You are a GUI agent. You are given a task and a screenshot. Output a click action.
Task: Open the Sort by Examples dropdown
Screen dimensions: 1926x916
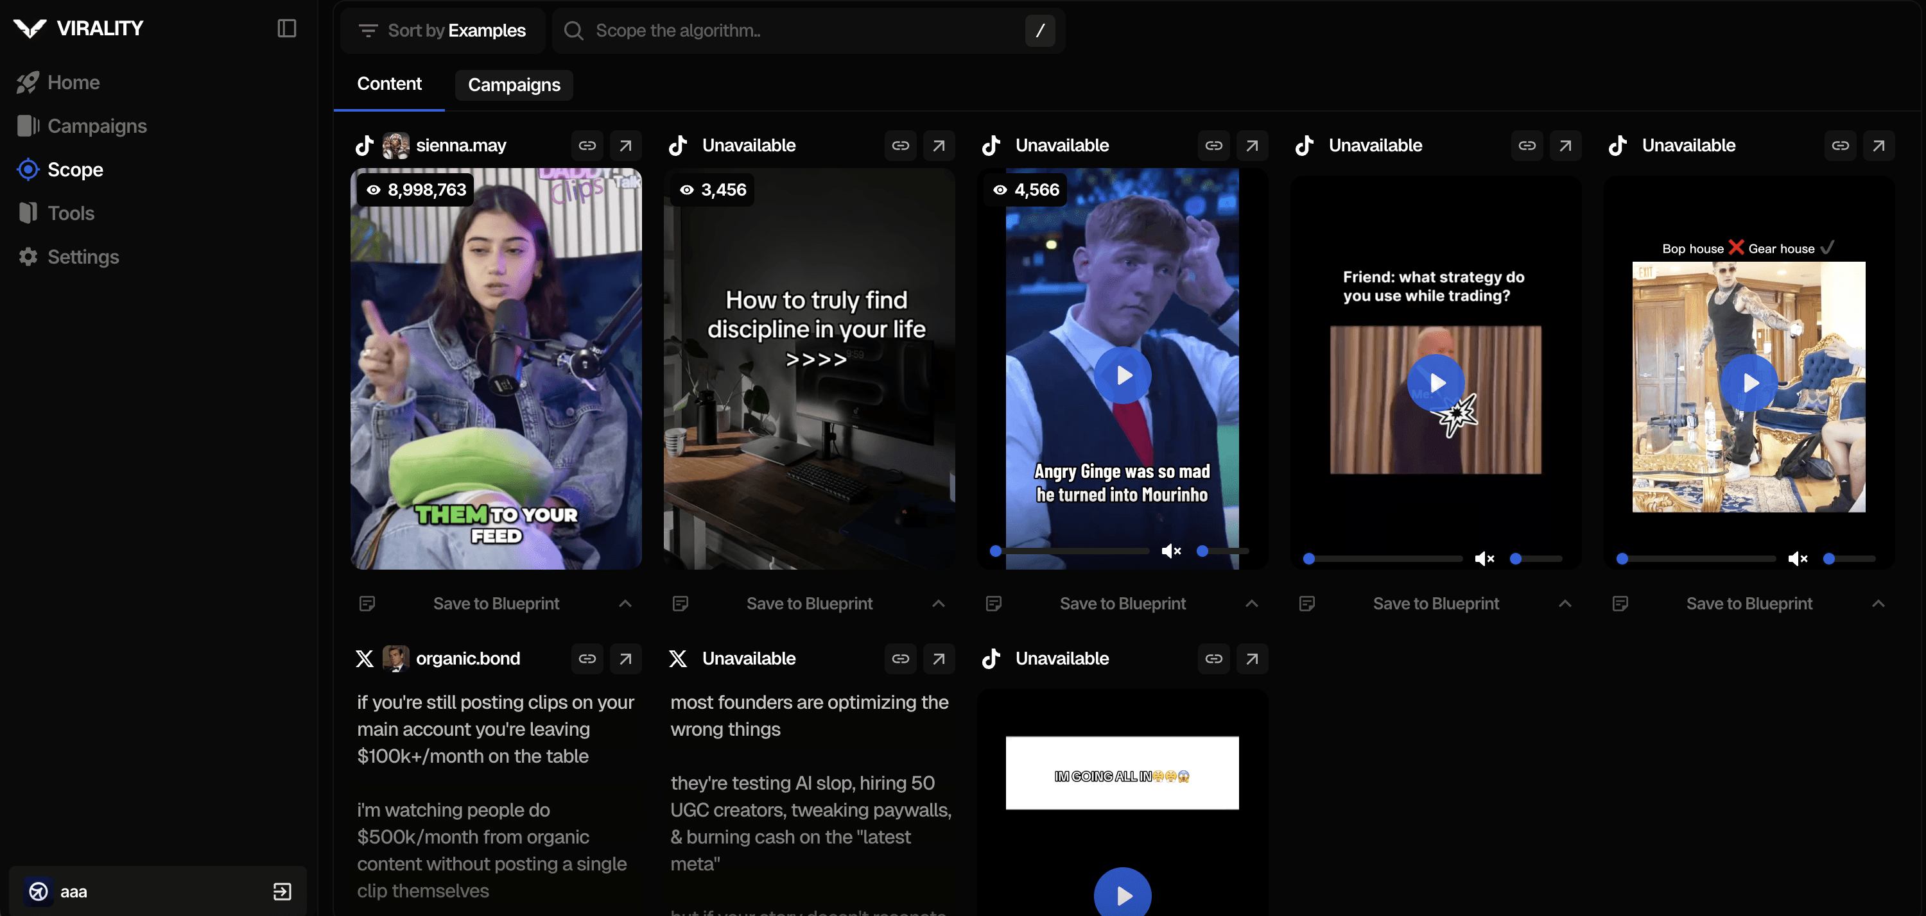point(442,31)
